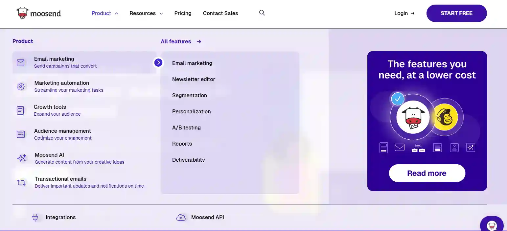Click the arrow next to Login
507x231 pixels.
pyautogui.click(x=413, y=13)
